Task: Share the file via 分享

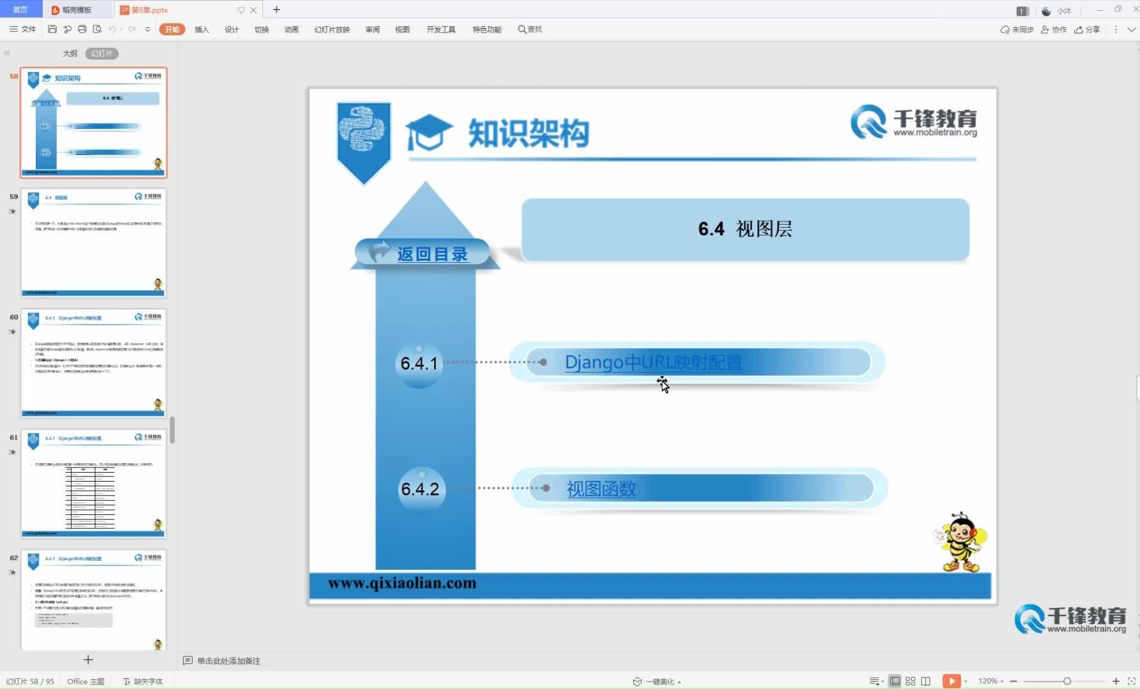Action: click(1087, 29)
